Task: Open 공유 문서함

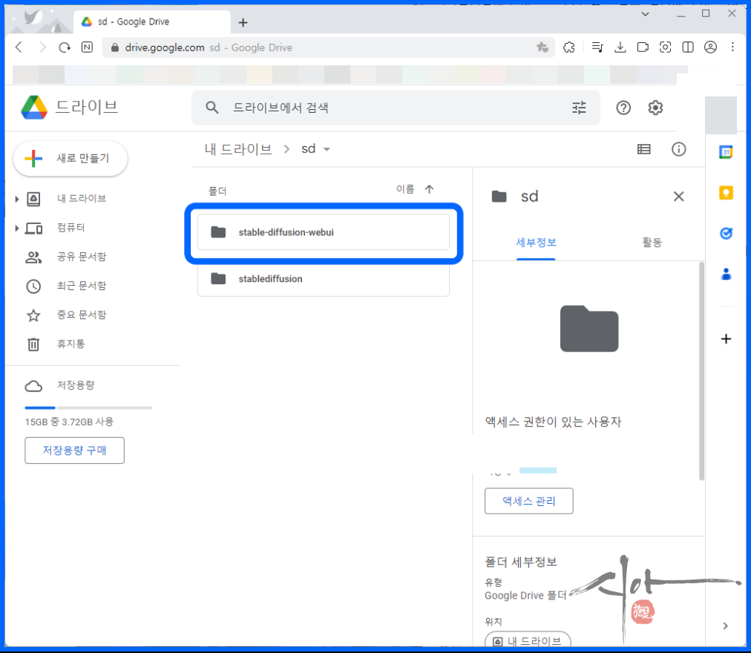Action: (82, 257)
